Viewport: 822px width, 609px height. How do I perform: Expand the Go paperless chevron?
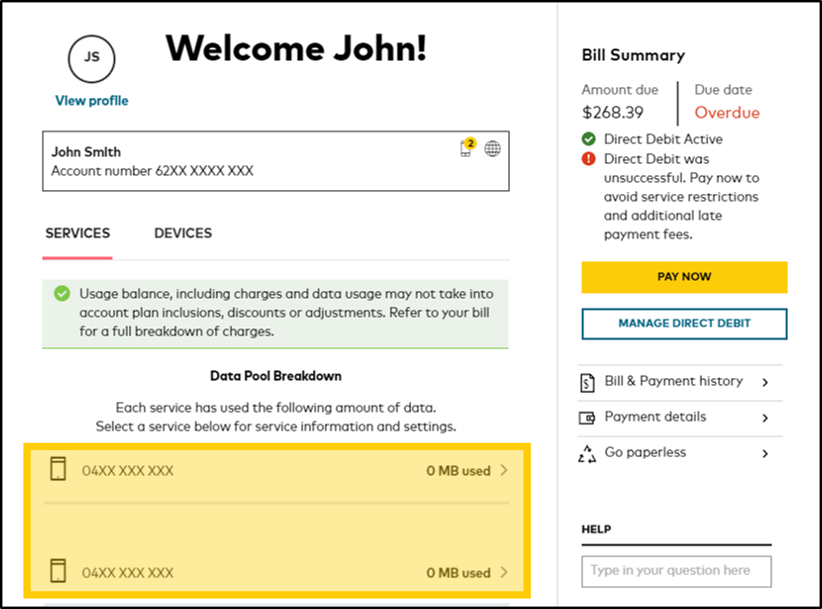[766, 453]
